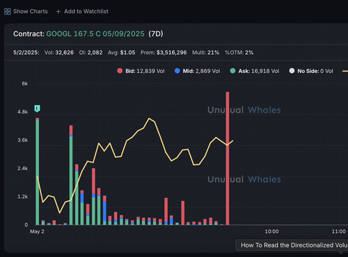Click the 3.6k y-axis label
This screenshot has height=257, width=348.
pyautogui.click(x=22, y=140)
